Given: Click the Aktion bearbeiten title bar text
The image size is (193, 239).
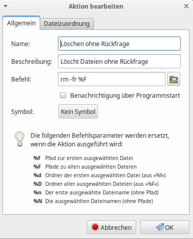Looking at the screenshot, I should (96, 7).
